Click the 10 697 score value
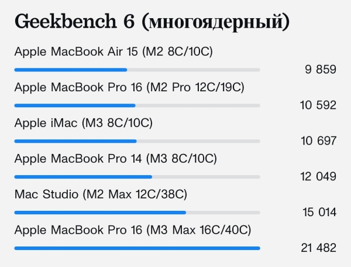The height and width of the screenshot is (267, 351). 318,141
